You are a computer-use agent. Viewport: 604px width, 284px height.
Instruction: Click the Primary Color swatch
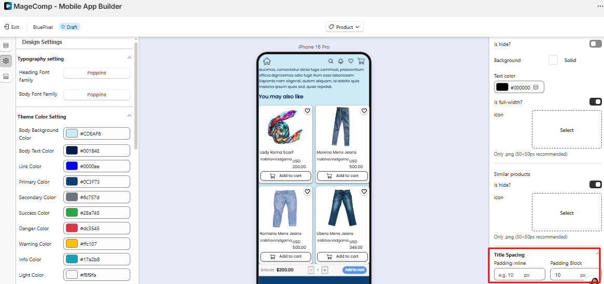pyautogui.click(x=72, y=182)
